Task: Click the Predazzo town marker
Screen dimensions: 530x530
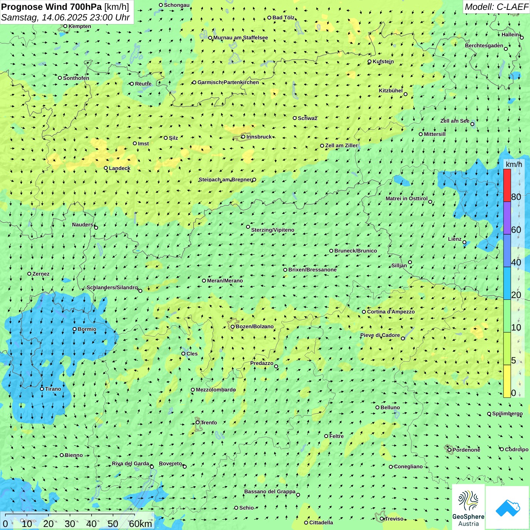Action: pos(276,366)
